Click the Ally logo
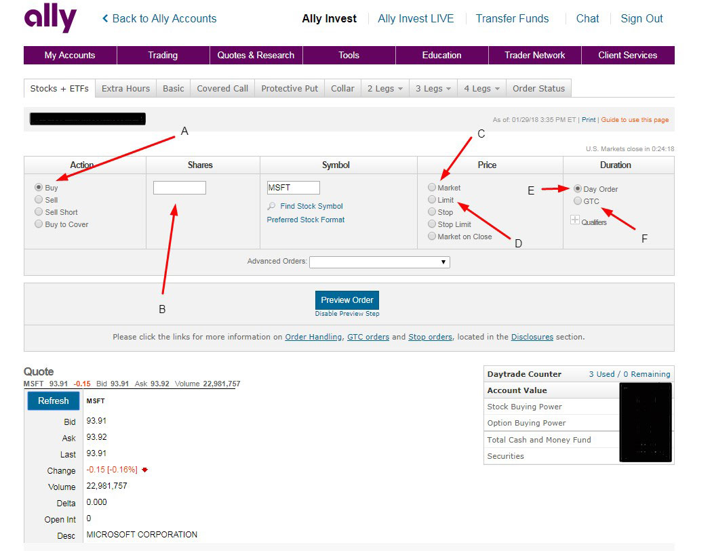This screenshot has width=712, height=551. (x=50, y=18)
